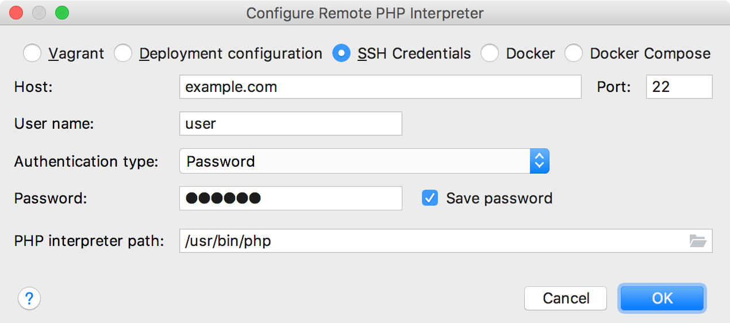Close the dialog with the red button
730x323 pixels.
[17, 13]
